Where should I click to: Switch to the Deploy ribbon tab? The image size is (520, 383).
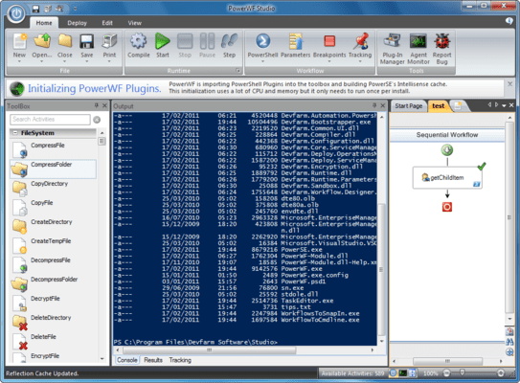(x=77, y=23)
